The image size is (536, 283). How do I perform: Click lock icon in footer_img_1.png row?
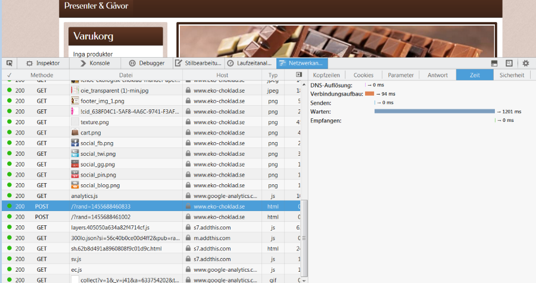pos(188,101)
